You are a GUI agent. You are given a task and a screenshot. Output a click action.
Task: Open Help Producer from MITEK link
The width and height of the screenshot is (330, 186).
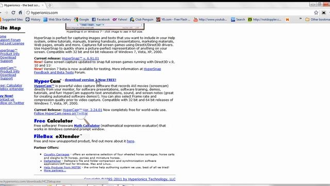(x=62, y=167)
